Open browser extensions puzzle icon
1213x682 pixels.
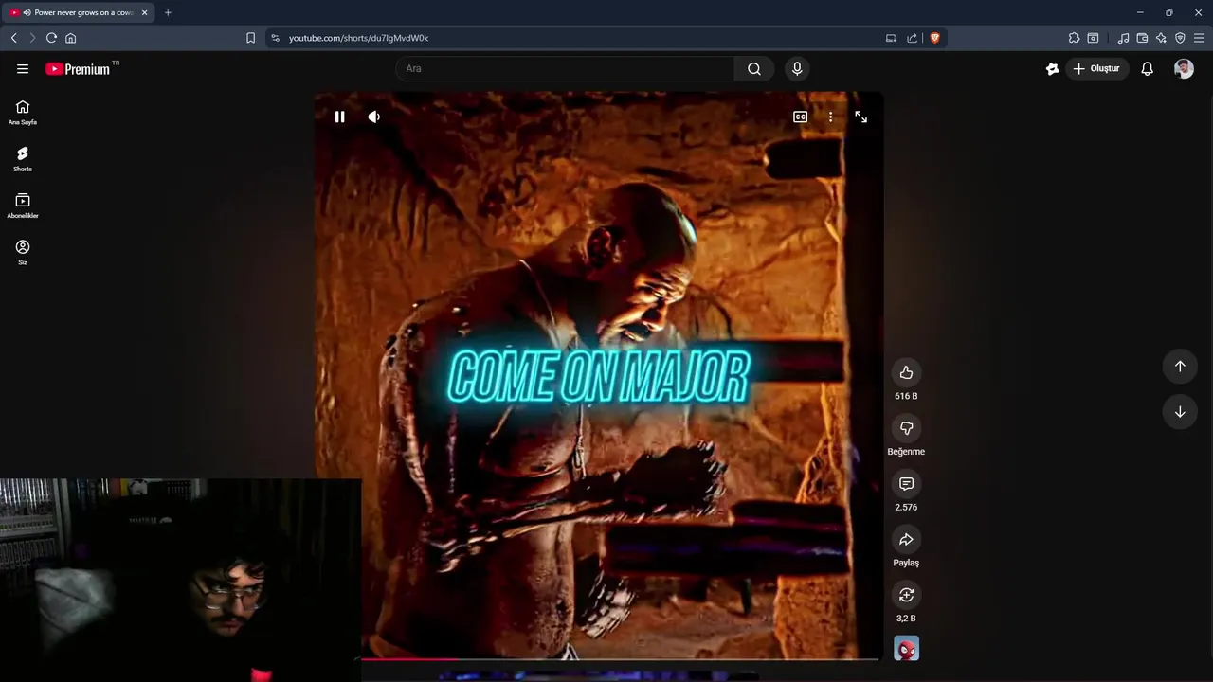point(1074,38)
